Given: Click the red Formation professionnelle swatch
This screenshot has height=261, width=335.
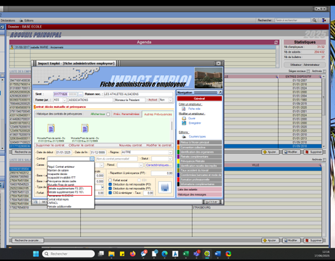Looking at the screenshot, I should (178, 180).
